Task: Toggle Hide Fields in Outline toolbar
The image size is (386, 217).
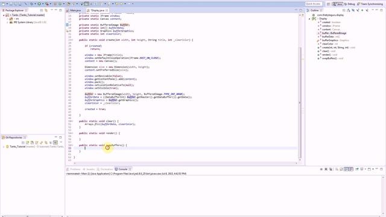Action: [353, 10]
